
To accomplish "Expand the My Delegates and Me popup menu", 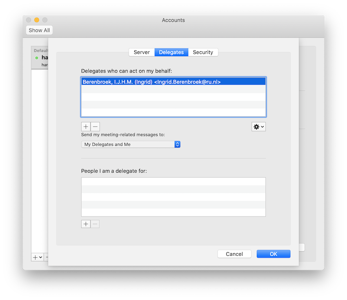I will (x=131, y=144).
